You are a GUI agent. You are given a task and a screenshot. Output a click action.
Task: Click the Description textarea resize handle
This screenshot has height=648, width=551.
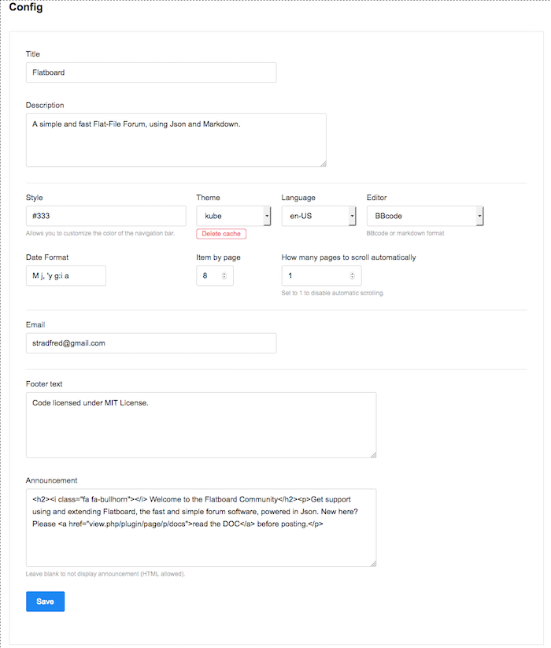324,164
